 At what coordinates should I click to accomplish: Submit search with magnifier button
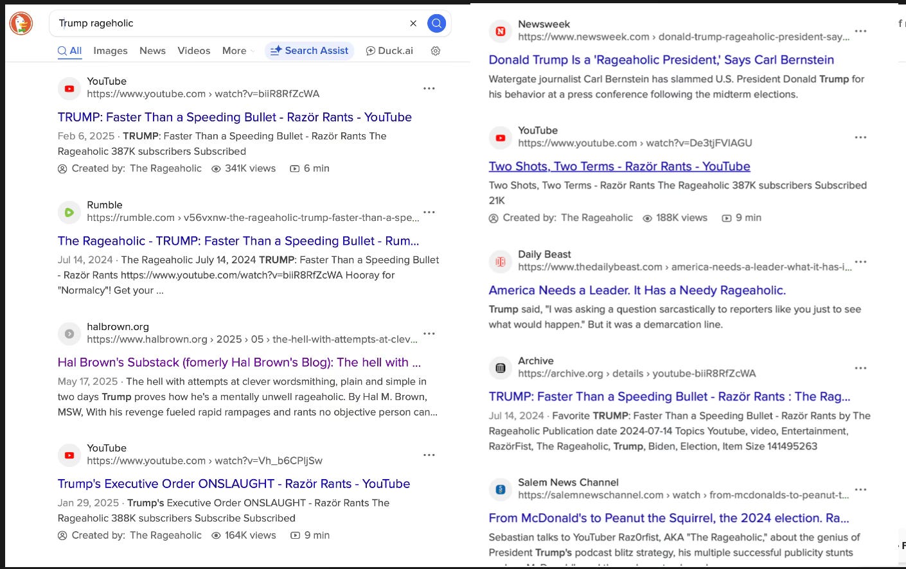tap(437, 23)
